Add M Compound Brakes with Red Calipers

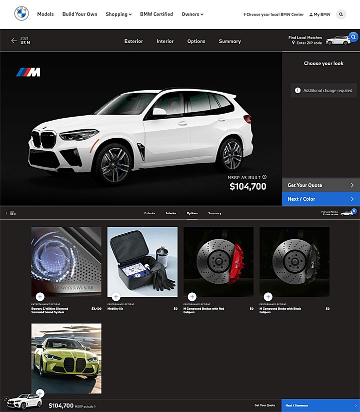click(192, 297)
